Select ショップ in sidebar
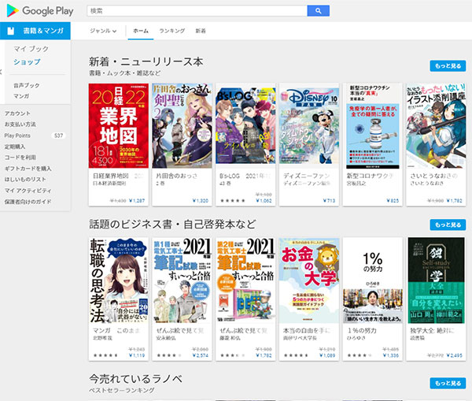The width and height of the screenshot is (472, 401). [x=27, y=61]
